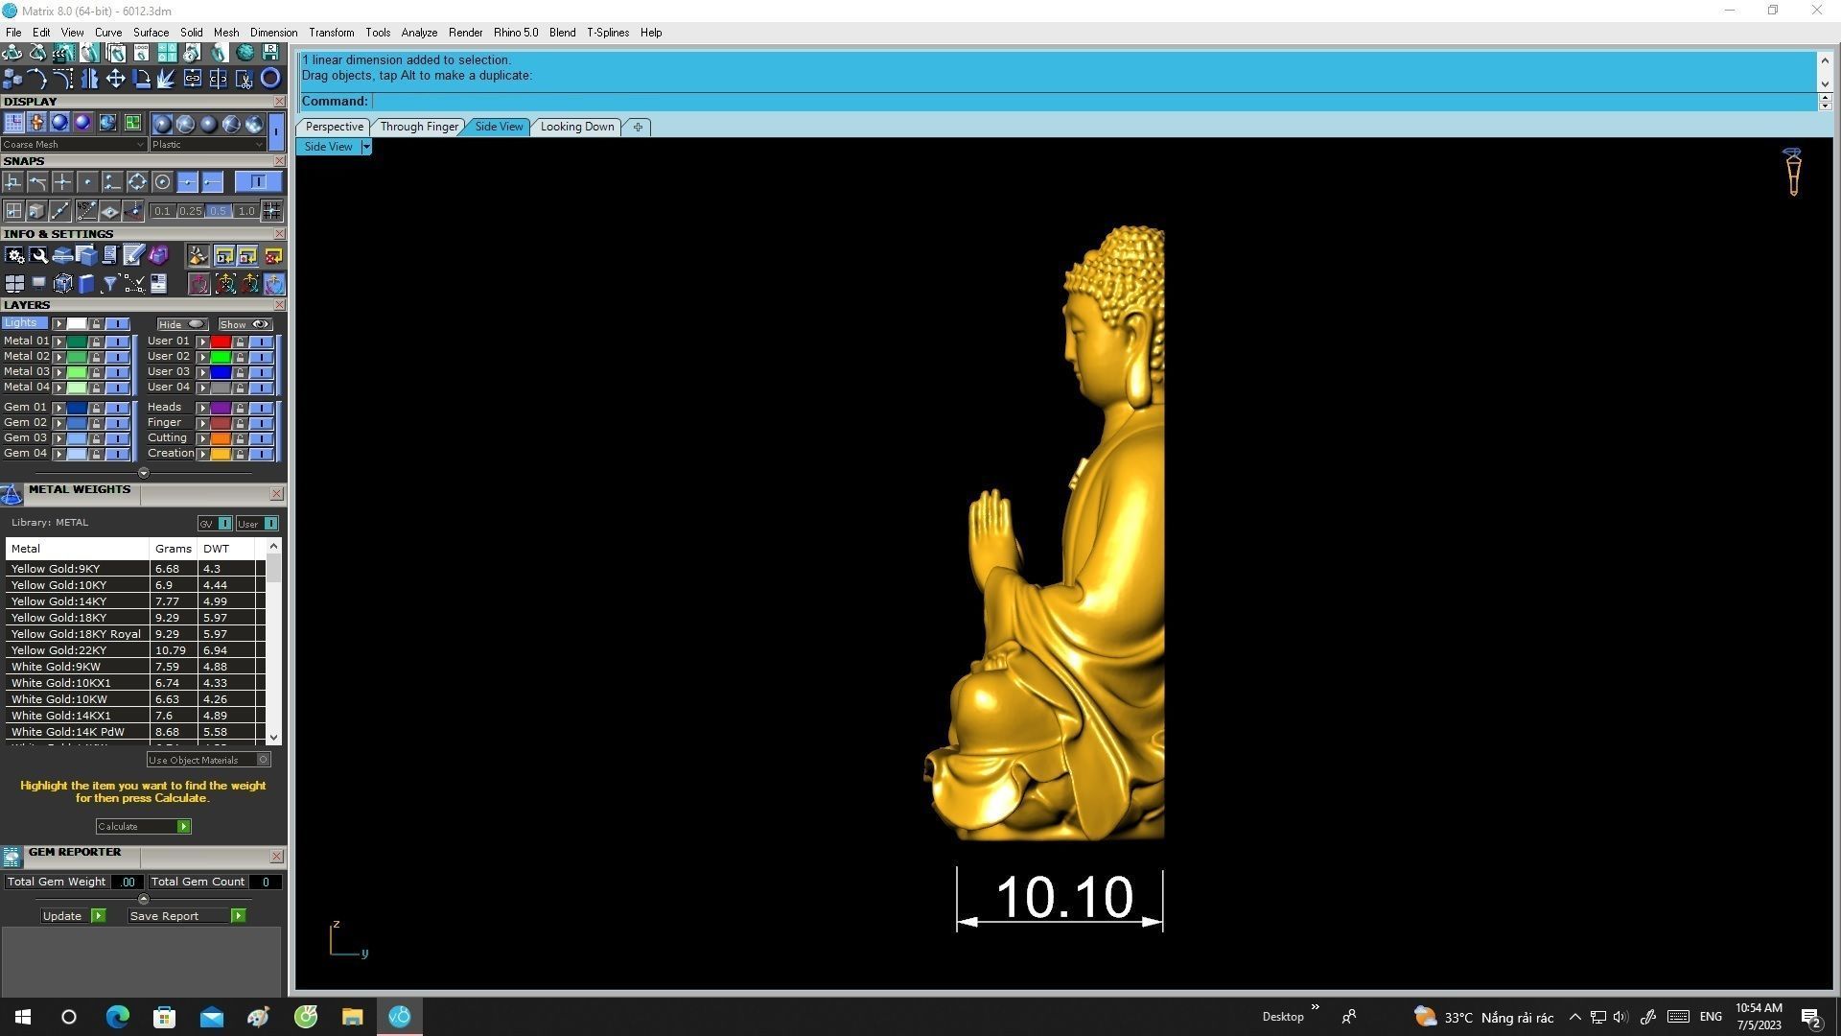Click the red User 01 color swatch
This screenshot has height=1036, width=1841.
tap(221, 341)
